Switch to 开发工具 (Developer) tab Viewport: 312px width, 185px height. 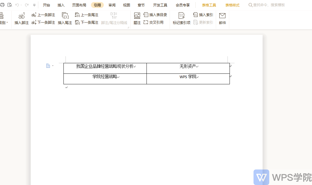tap(160, 5)
